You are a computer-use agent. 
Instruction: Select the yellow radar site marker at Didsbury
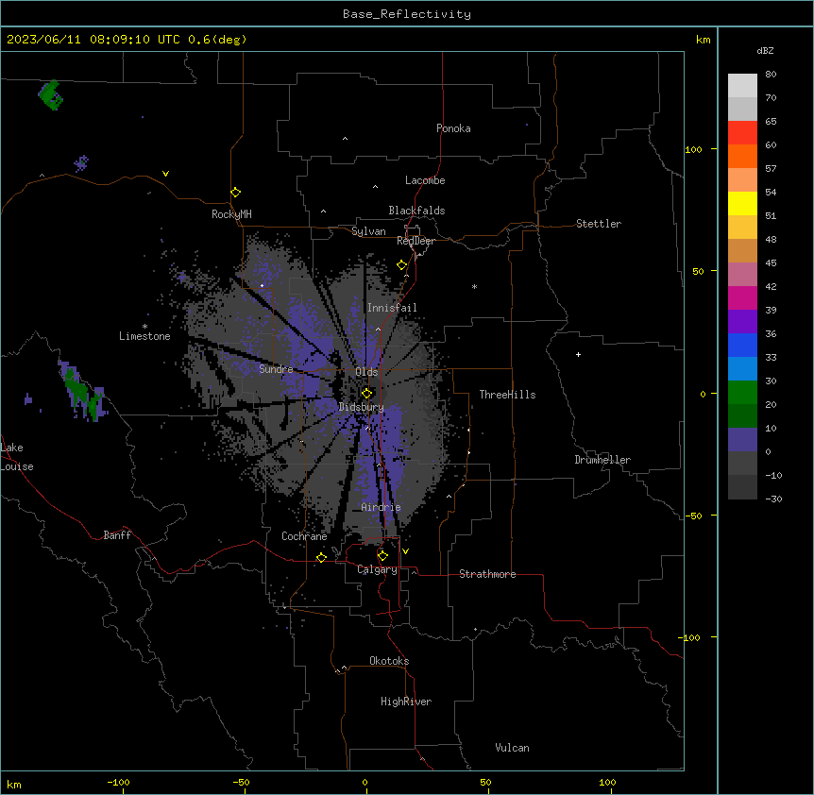tap(366, 393)
